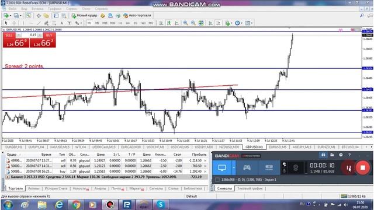The height and width of the screenshot is (210, 374).
Task: Stop the Bandicam recording
Action: 362,167
